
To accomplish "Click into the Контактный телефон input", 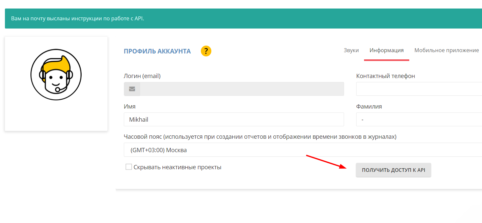I will 419,89.
